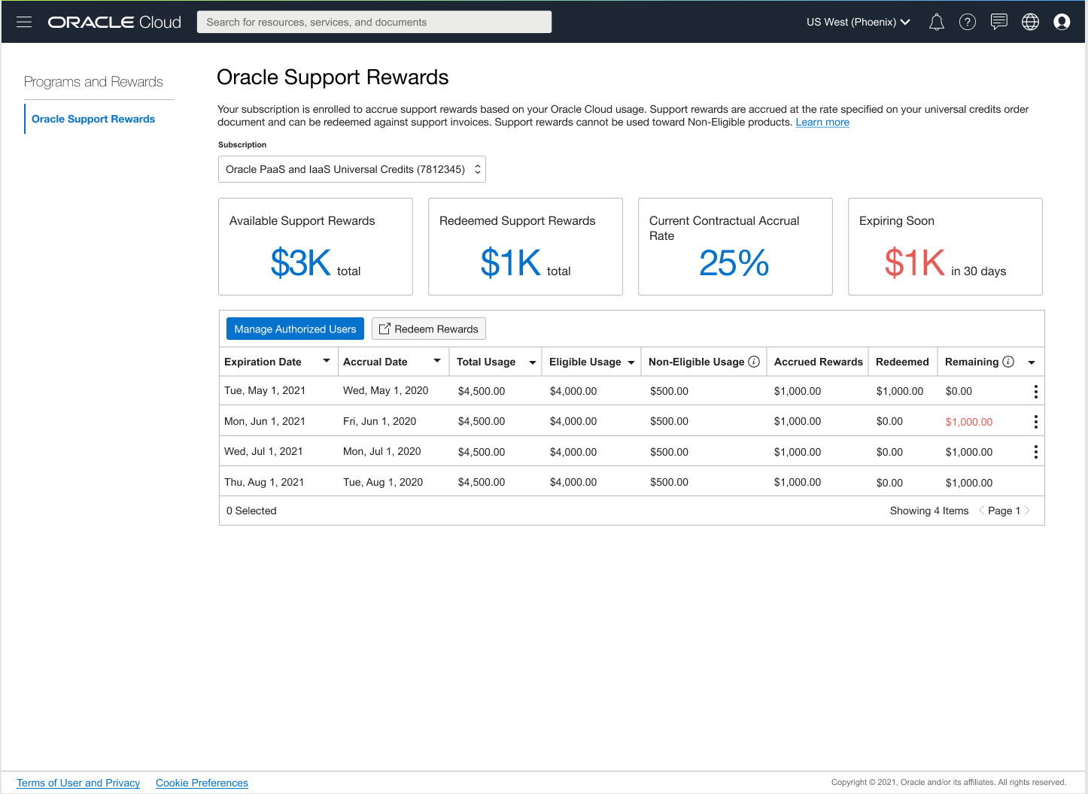Click the Oracle Cloud logo
Viewport: 1088px width, 794px height.
click(114, 22)
